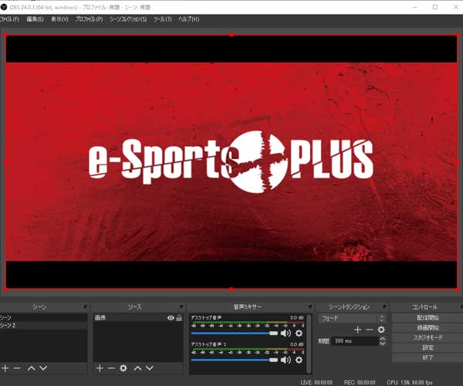Start streaming with the 配信開始 button

428,318
